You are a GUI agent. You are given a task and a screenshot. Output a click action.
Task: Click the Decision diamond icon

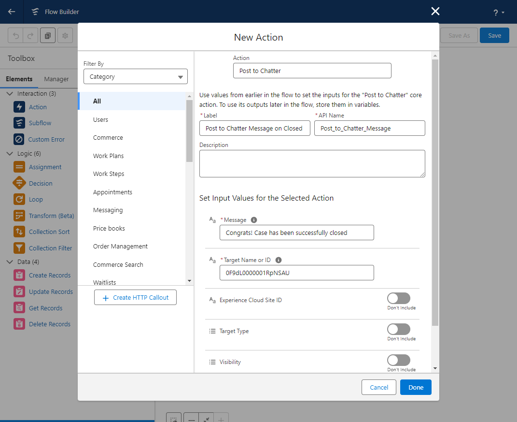[19, 183]
